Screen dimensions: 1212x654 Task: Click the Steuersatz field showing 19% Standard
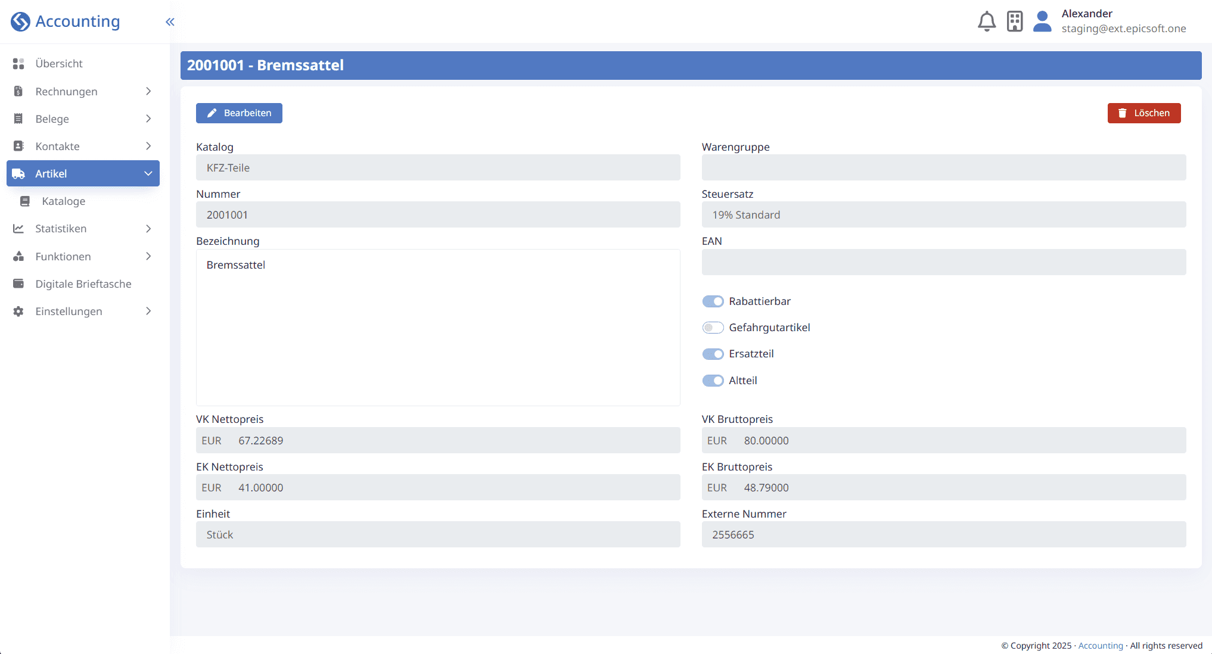pos(944,214)
